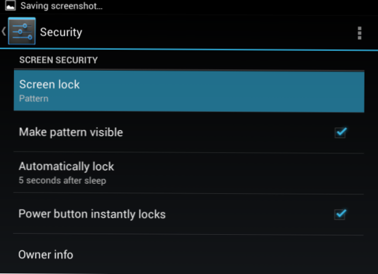Click the 'Automatically lock' title text
Screen dimensions: 378x274
tap(66, 166)
